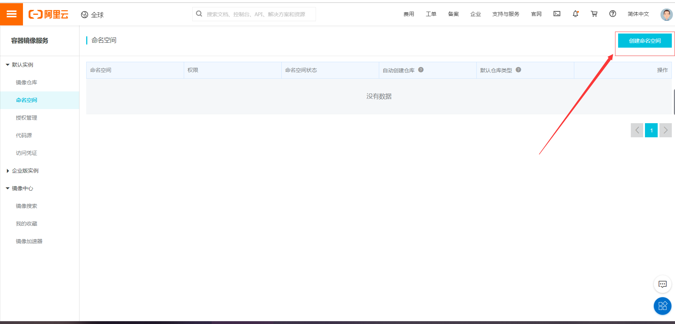The width and height of the screenshot is (675, 324).
Task: Open the app grid icon bottom right
Action: click(663, 306)
